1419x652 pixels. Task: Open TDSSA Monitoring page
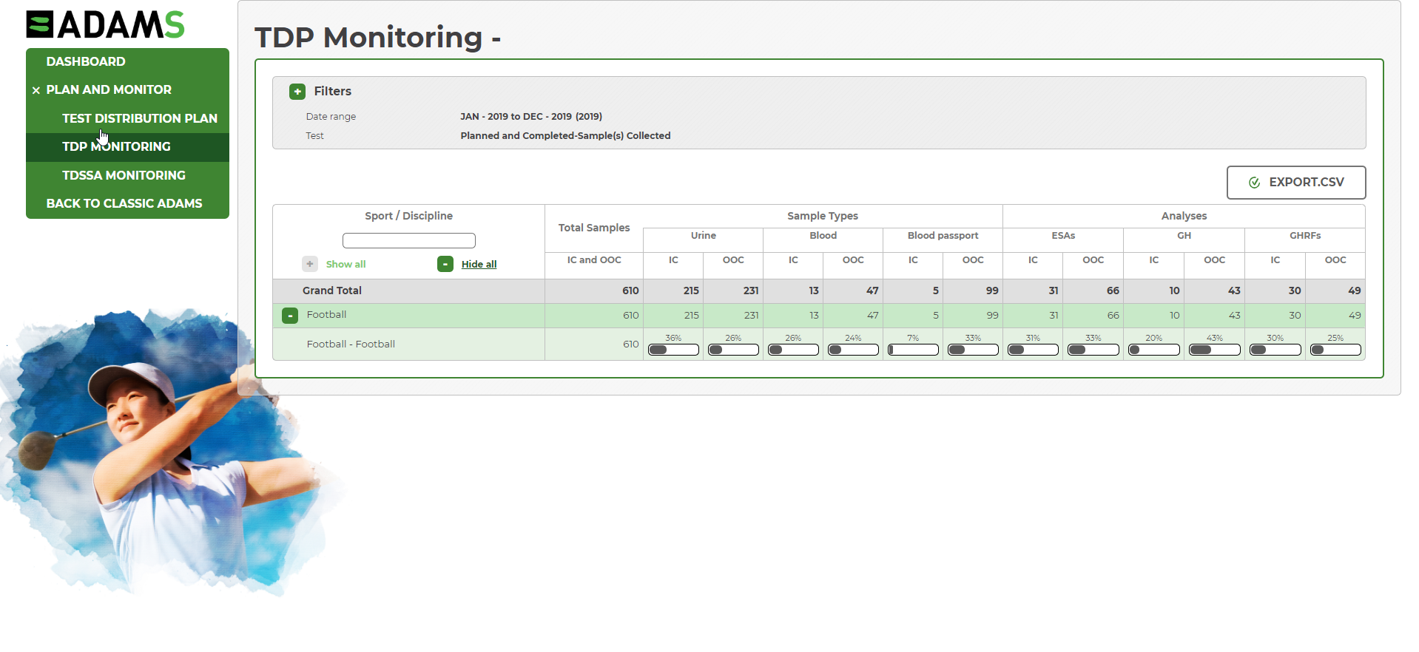tap(124, 175)
